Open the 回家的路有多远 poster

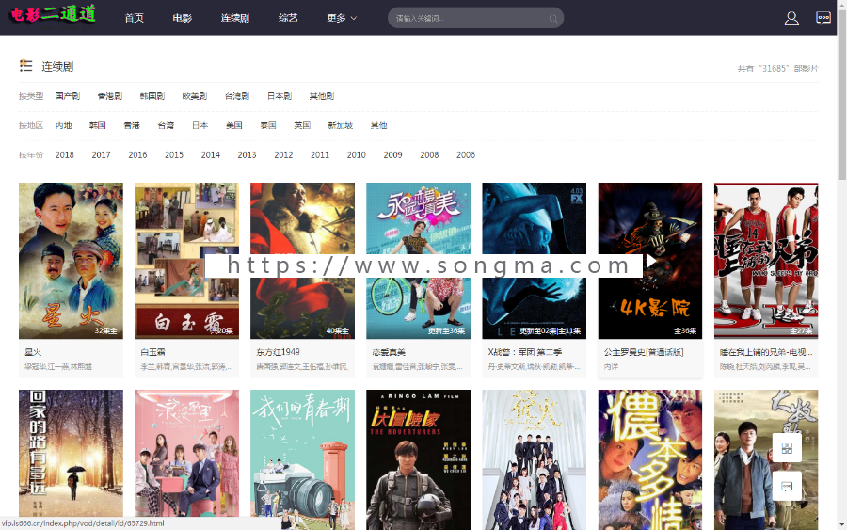(71, 459)
